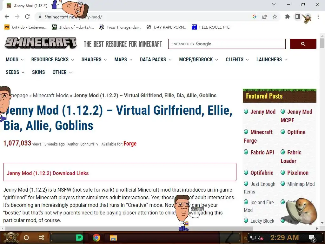Open the Windows Start button
The height and width of the screenshot is (244, 325).
(x=10, y=238)
